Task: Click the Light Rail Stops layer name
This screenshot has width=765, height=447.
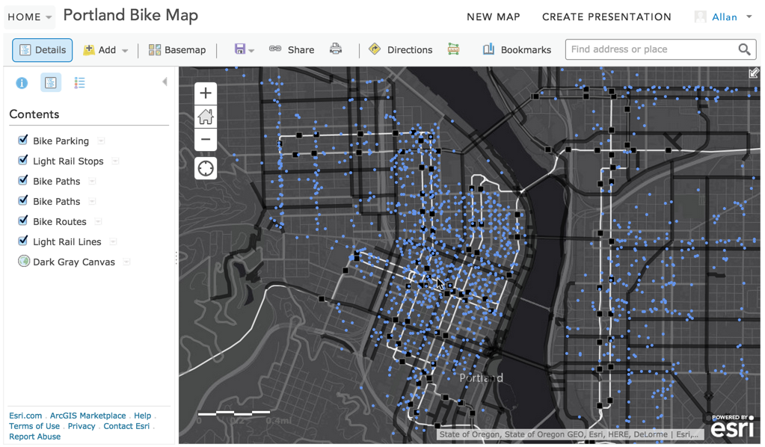Action: coord(68,161)
